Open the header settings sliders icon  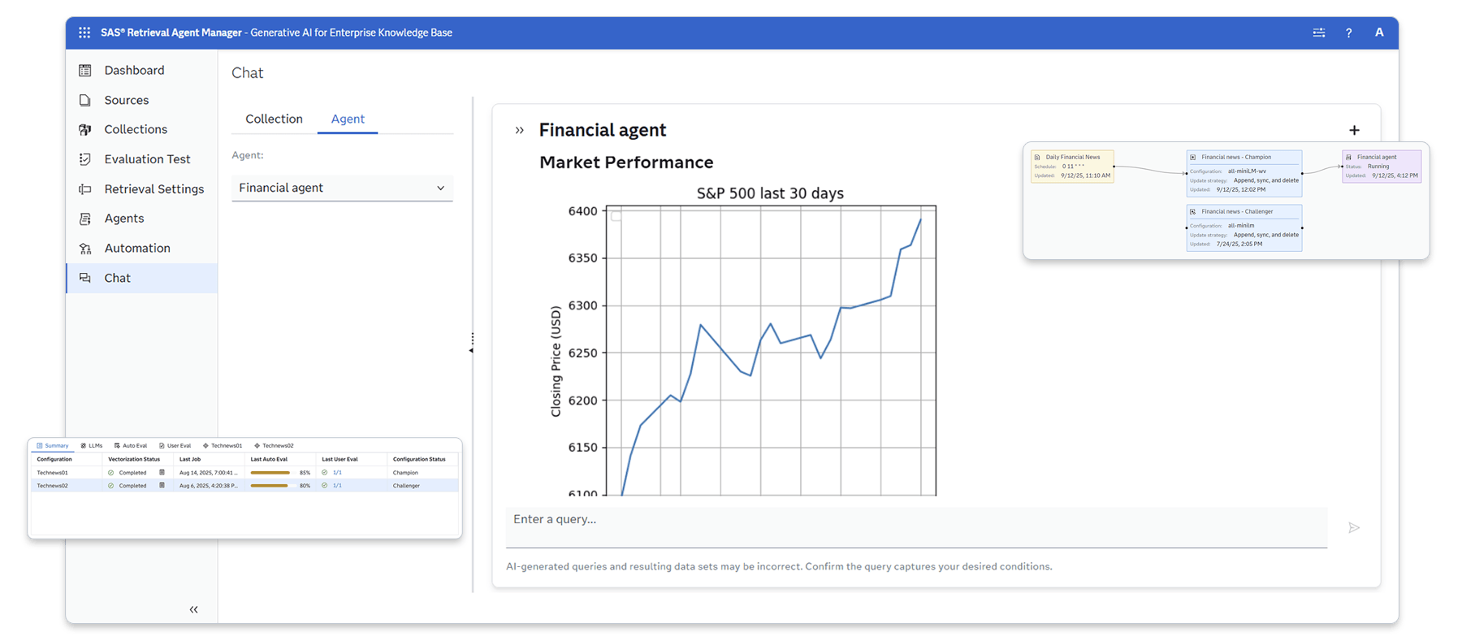point(1319,32)
